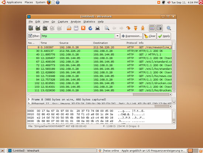Open the capture interfaces list icon

[31, 28]
